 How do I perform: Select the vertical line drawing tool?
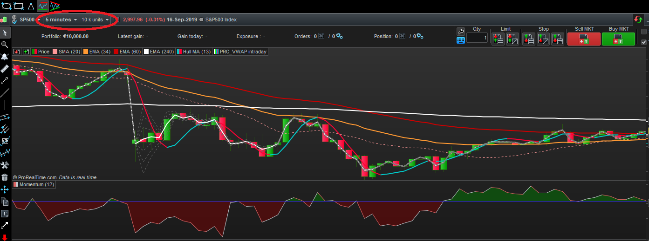5,105
